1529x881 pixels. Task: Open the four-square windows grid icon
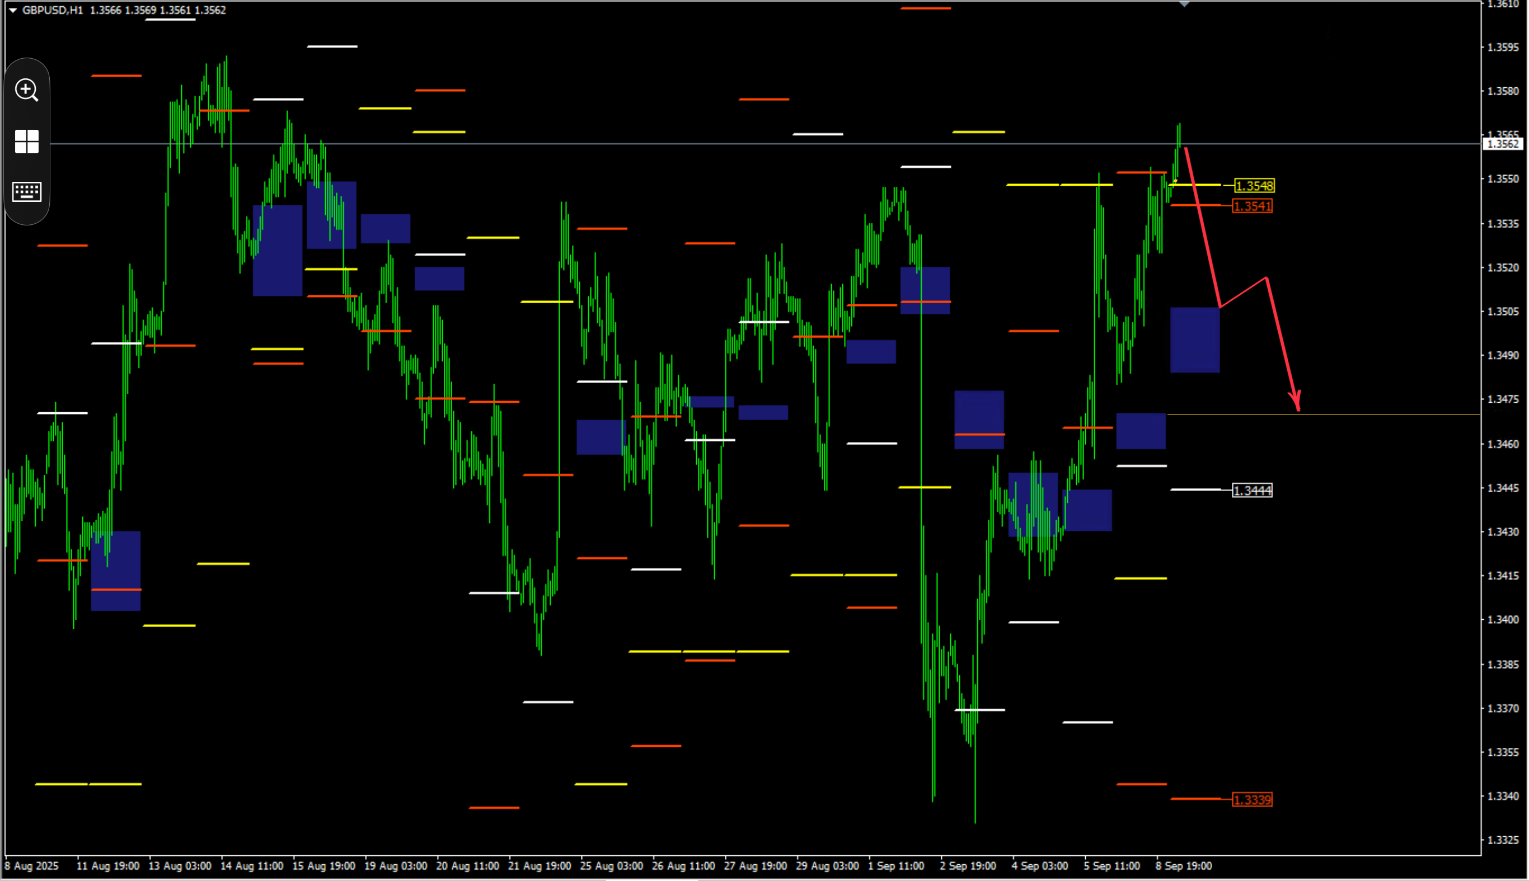(x=27, y=142)
